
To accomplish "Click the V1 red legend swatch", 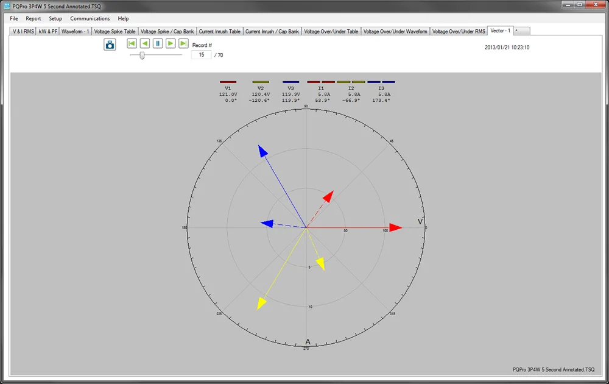I will coord(228,82).
